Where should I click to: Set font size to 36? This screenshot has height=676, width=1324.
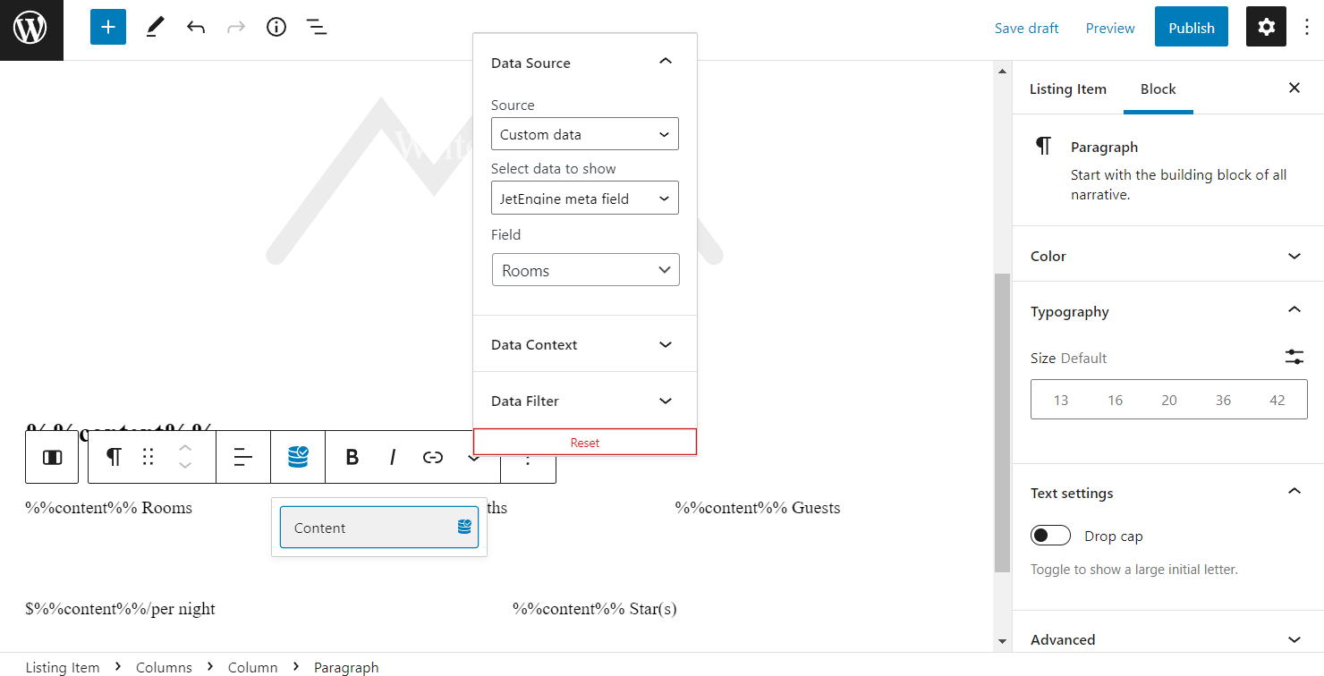pos(1223,400)
